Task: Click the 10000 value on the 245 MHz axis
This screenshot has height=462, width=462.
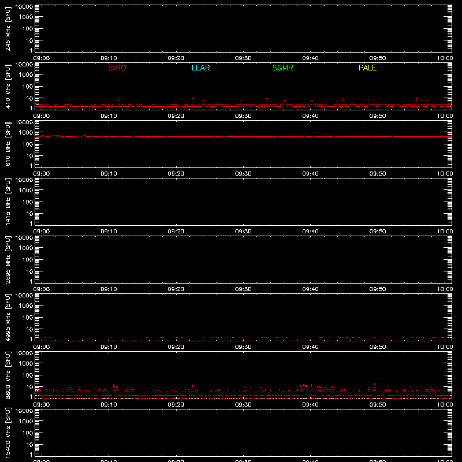Action: (24, 7)
